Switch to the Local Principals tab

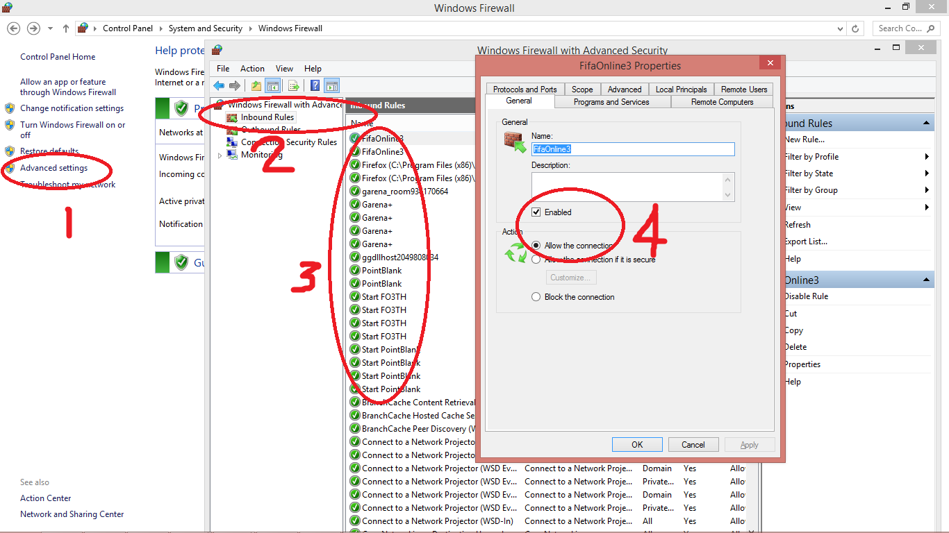681,90
